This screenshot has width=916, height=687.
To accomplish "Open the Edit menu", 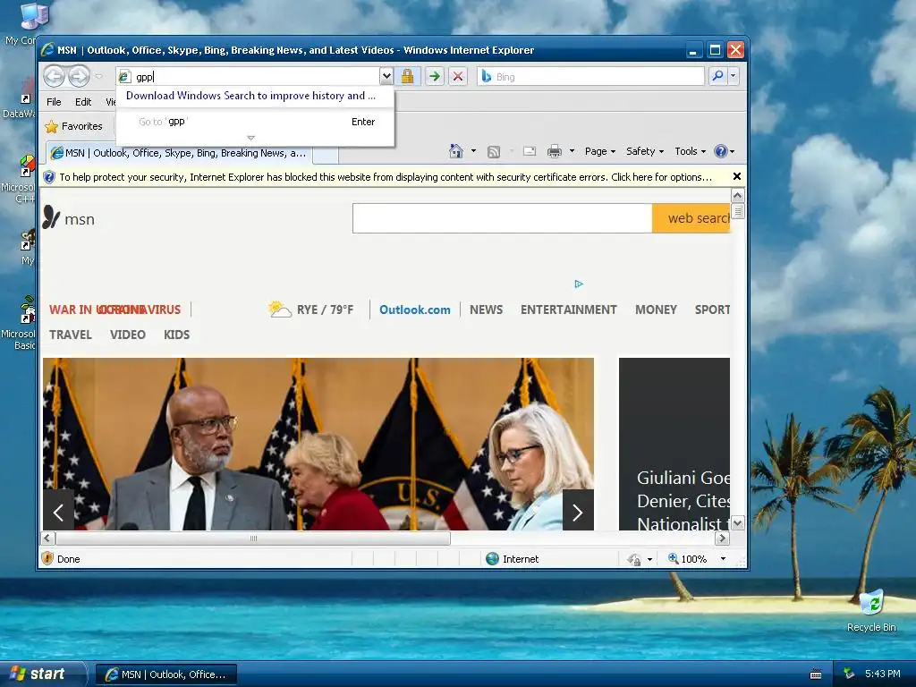I will [83, 102].
